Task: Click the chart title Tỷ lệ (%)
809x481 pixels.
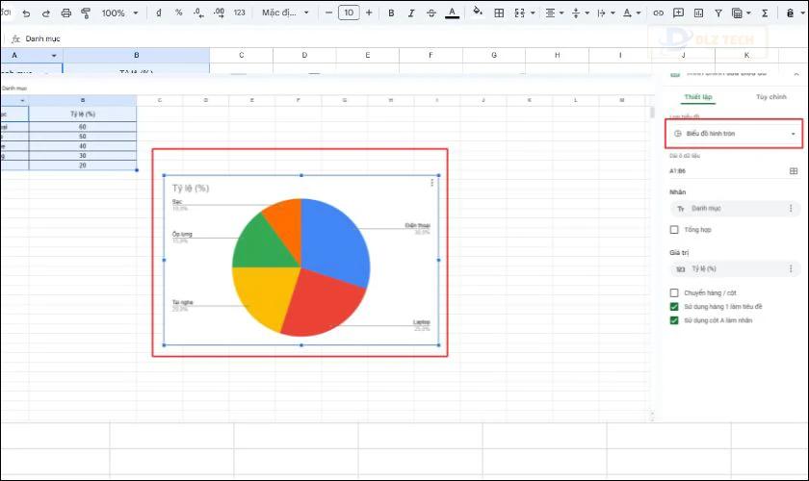Action: pyautogui.click(x=191, y=189)
